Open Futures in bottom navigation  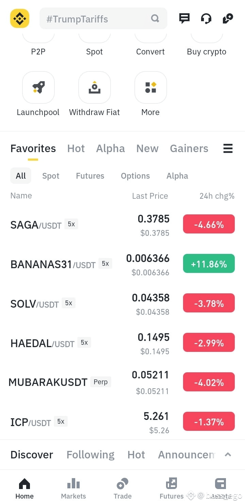click(x=171, y=489)
